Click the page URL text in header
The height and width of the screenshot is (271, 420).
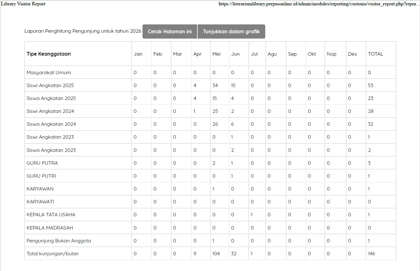pyautogui.click(x=319, y=4)
